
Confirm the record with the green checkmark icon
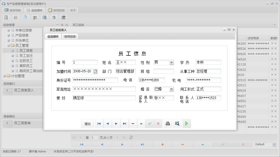coord(150,123)
